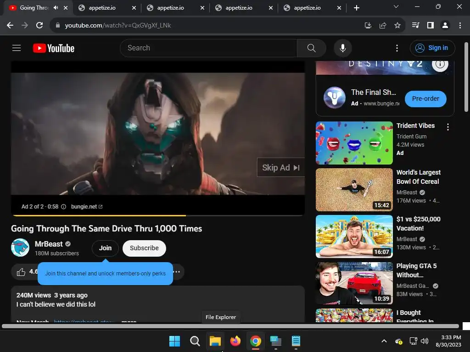Open options menu for Trident Vibes
Screen dimensions: 470x352
pos(448,127)
